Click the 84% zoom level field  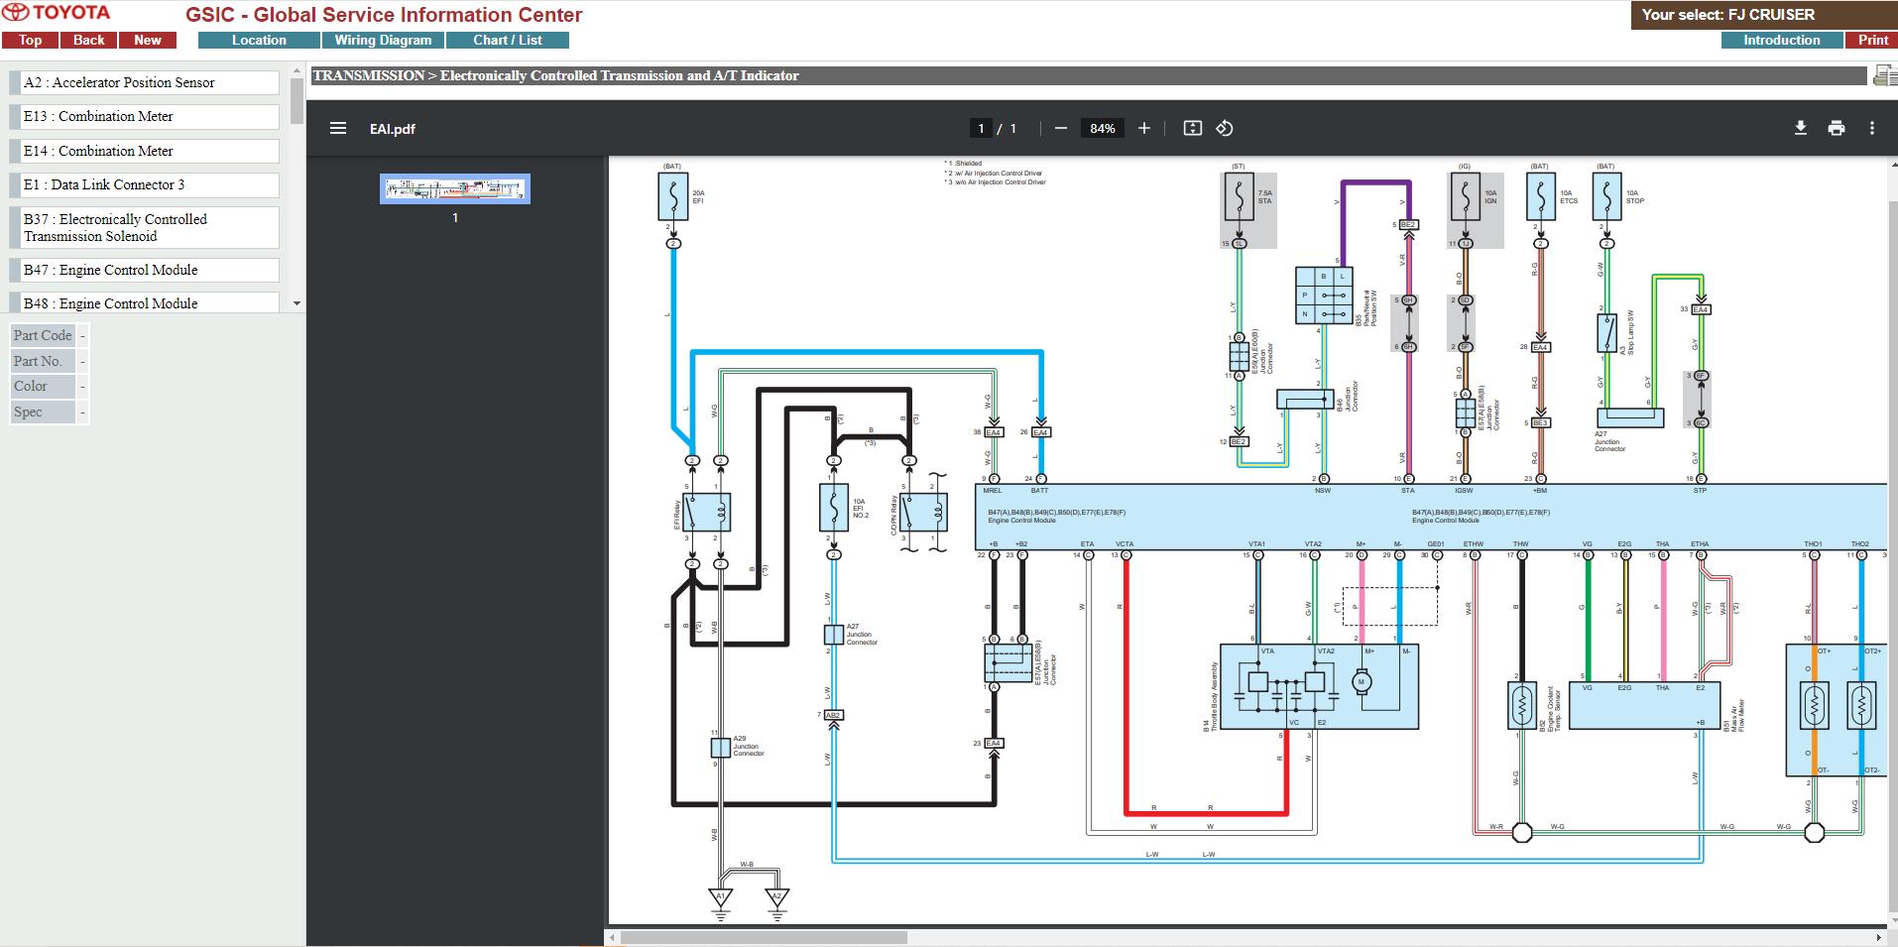[1102, 128]
